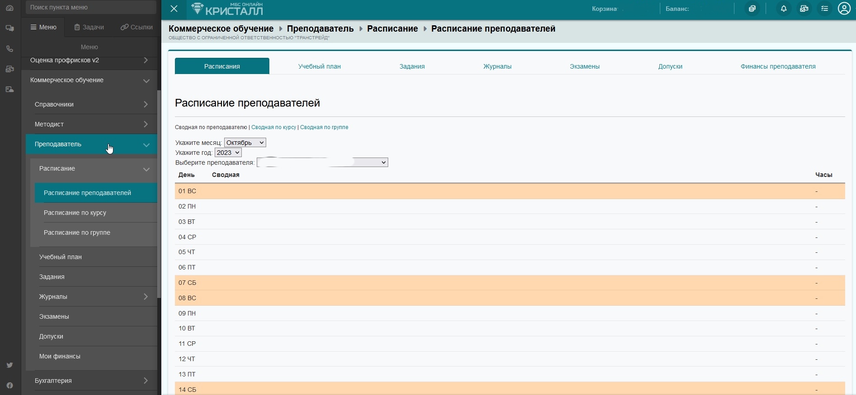Switch to the Финансы преподавателя tab
This screenshot has height=395, width=856.
pos(778,66)
